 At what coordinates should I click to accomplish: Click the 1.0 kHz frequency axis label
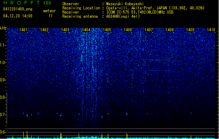(x=3, y=63)
